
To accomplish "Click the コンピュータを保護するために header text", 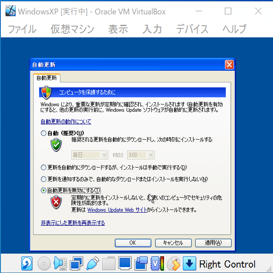I will pyautogui.click(x=87, y=92).
